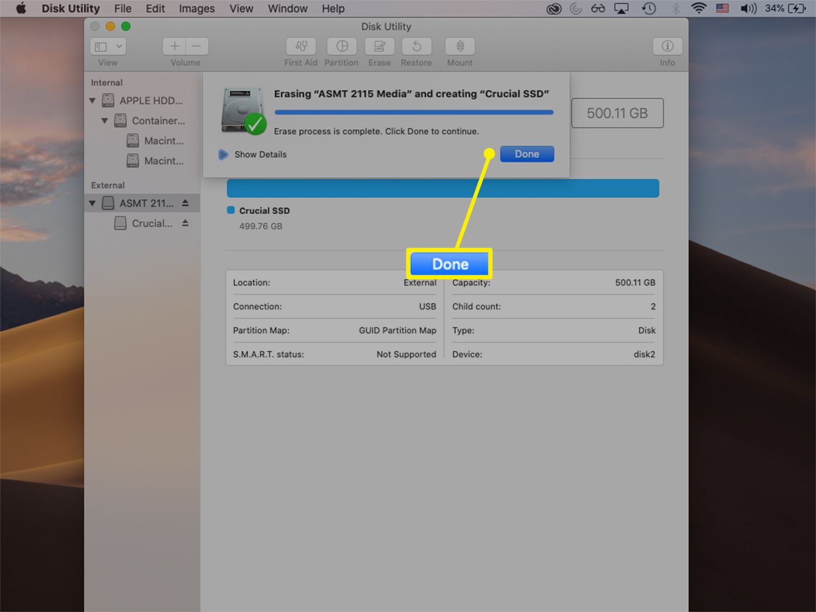Click the 499.76 GB size text
This screenshot has width=816, height=612.
point(261,226)
